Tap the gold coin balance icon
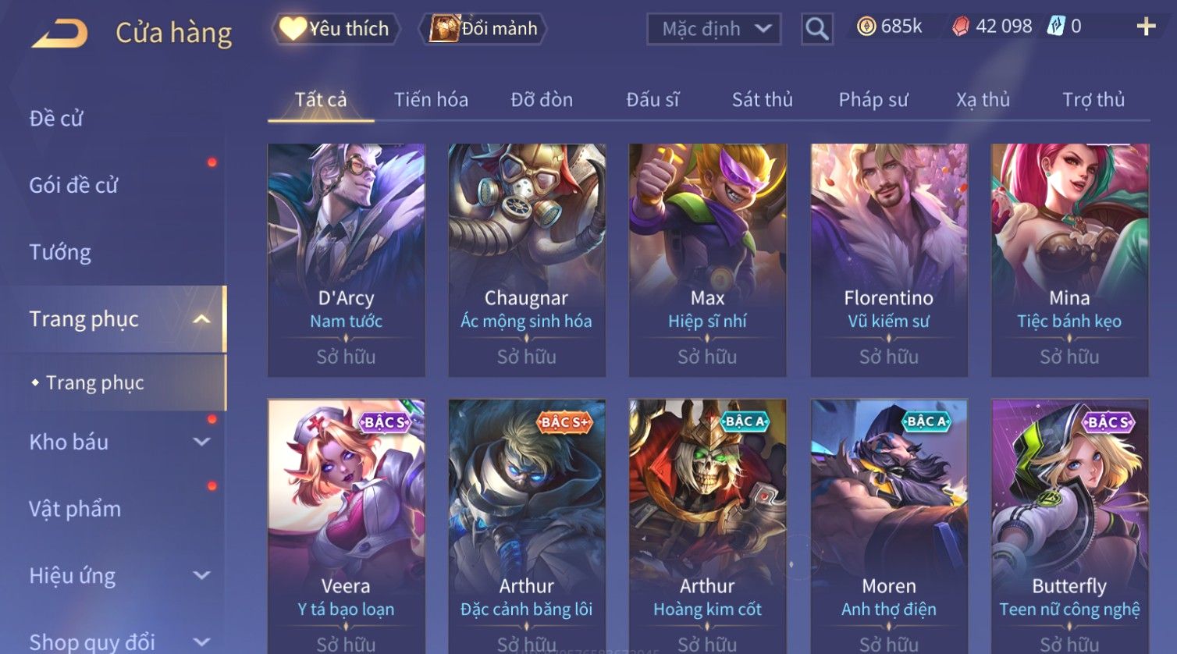 866,27
